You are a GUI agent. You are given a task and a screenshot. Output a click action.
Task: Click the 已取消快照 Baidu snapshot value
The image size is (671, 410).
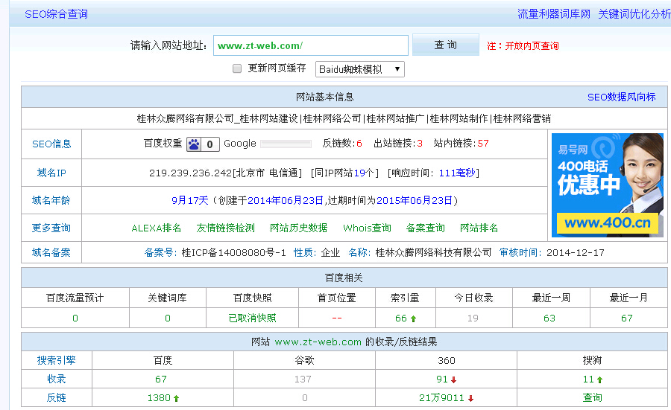[253, 318]
